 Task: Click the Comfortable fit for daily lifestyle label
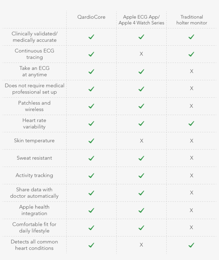(x=34, y=228)
